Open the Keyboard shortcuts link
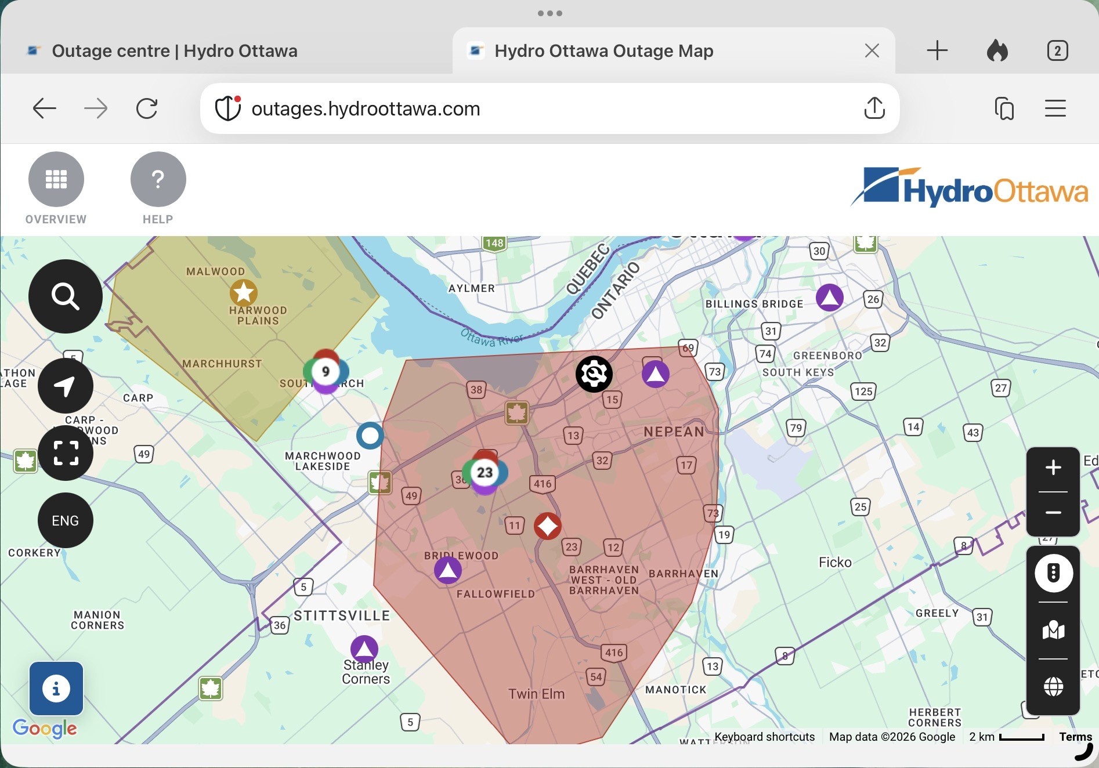Image resolution: width=1099 pixels, height=768 pixels. (765, 737)
